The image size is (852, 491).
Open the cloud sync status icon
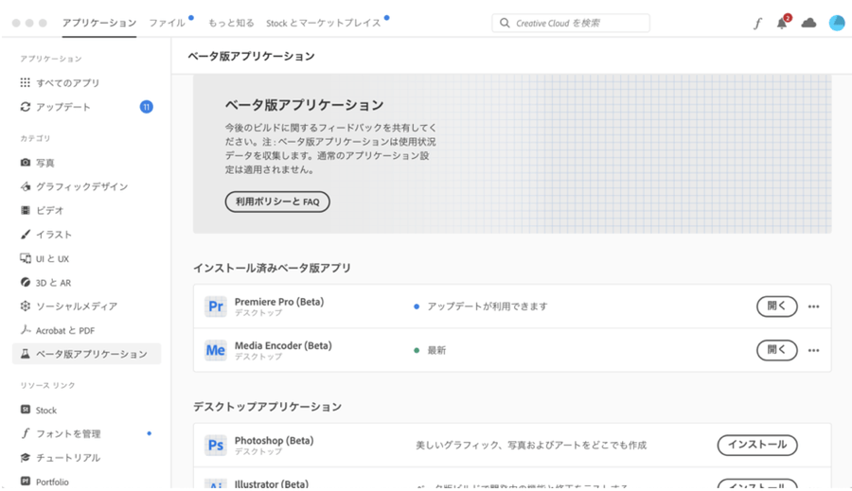808,23
